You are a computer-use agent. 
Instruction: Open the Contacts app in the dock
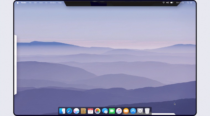point(83,111)
